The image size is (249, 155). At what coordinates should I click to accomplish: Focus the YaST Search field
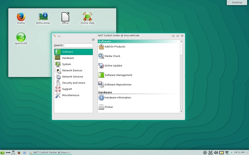pos(78,45)
